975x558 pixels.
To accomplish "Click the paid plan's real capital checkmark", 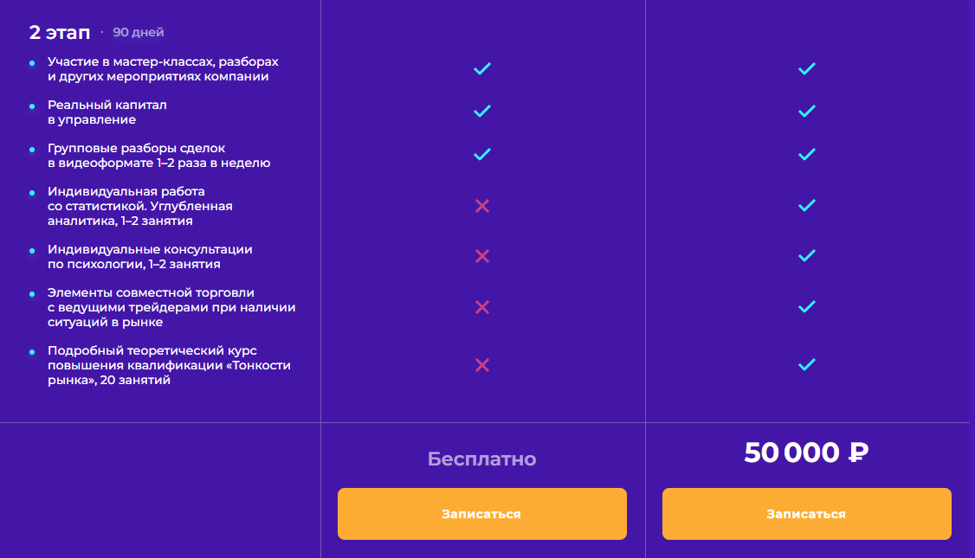I will click(807, 111).
